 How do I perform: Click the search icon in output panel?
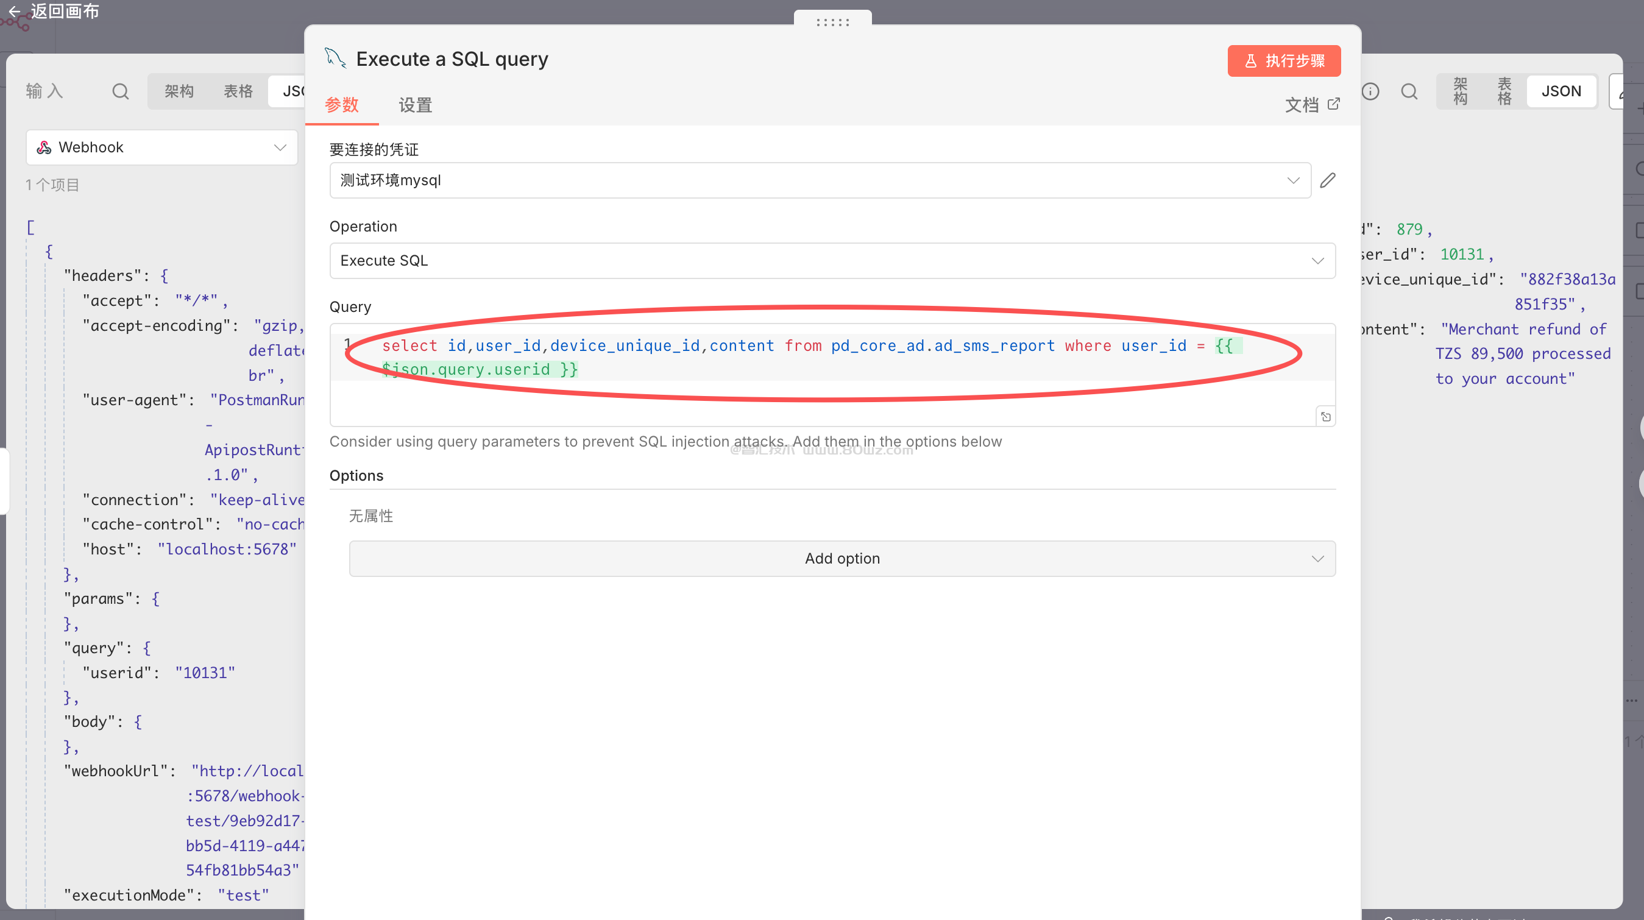pyautogui.click(x=1409, y=91)
